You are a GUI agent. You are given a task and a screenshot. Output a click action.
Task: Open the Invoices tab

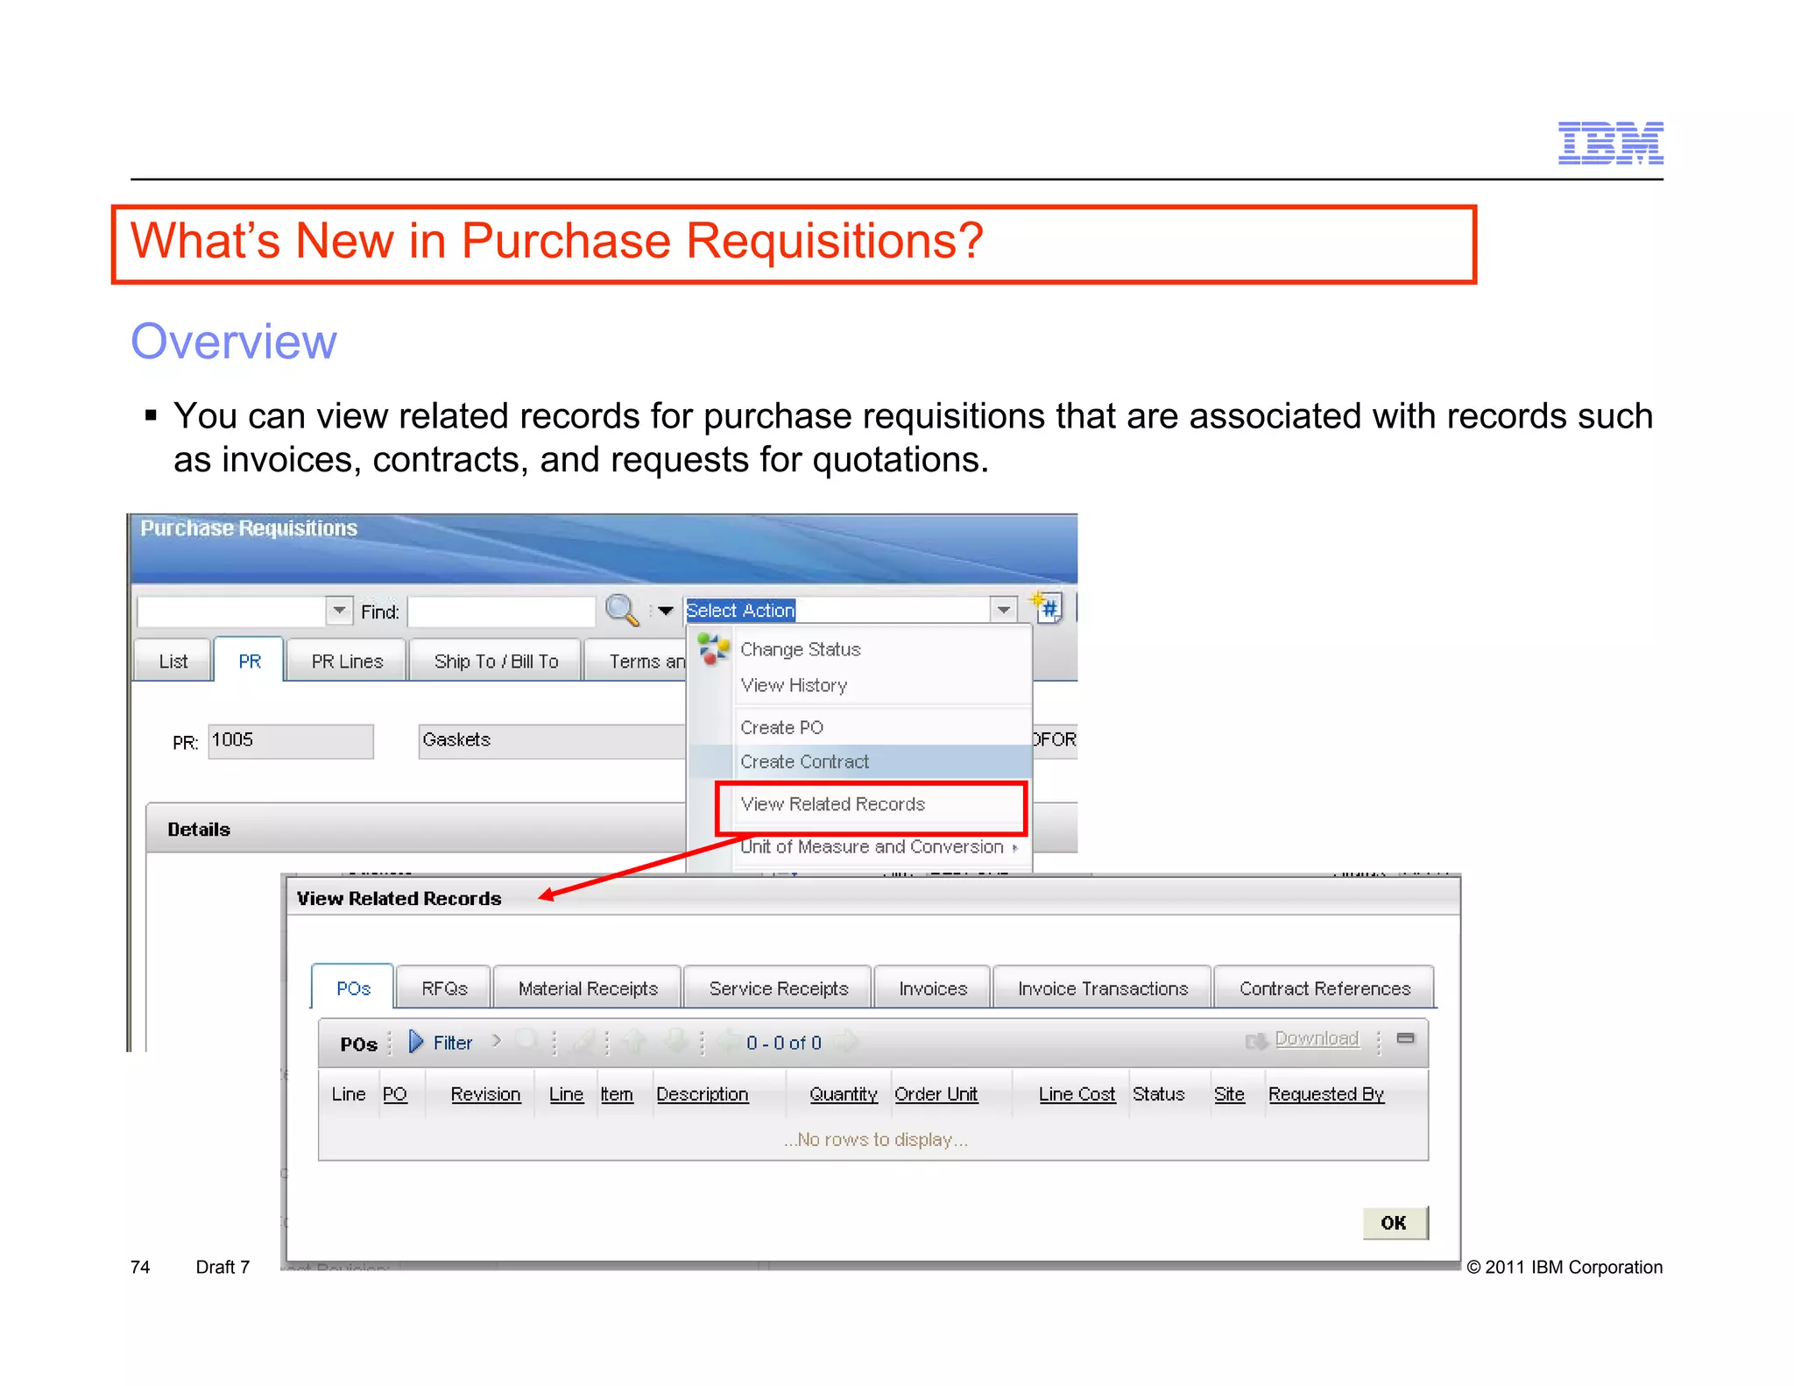pos(933,988)
